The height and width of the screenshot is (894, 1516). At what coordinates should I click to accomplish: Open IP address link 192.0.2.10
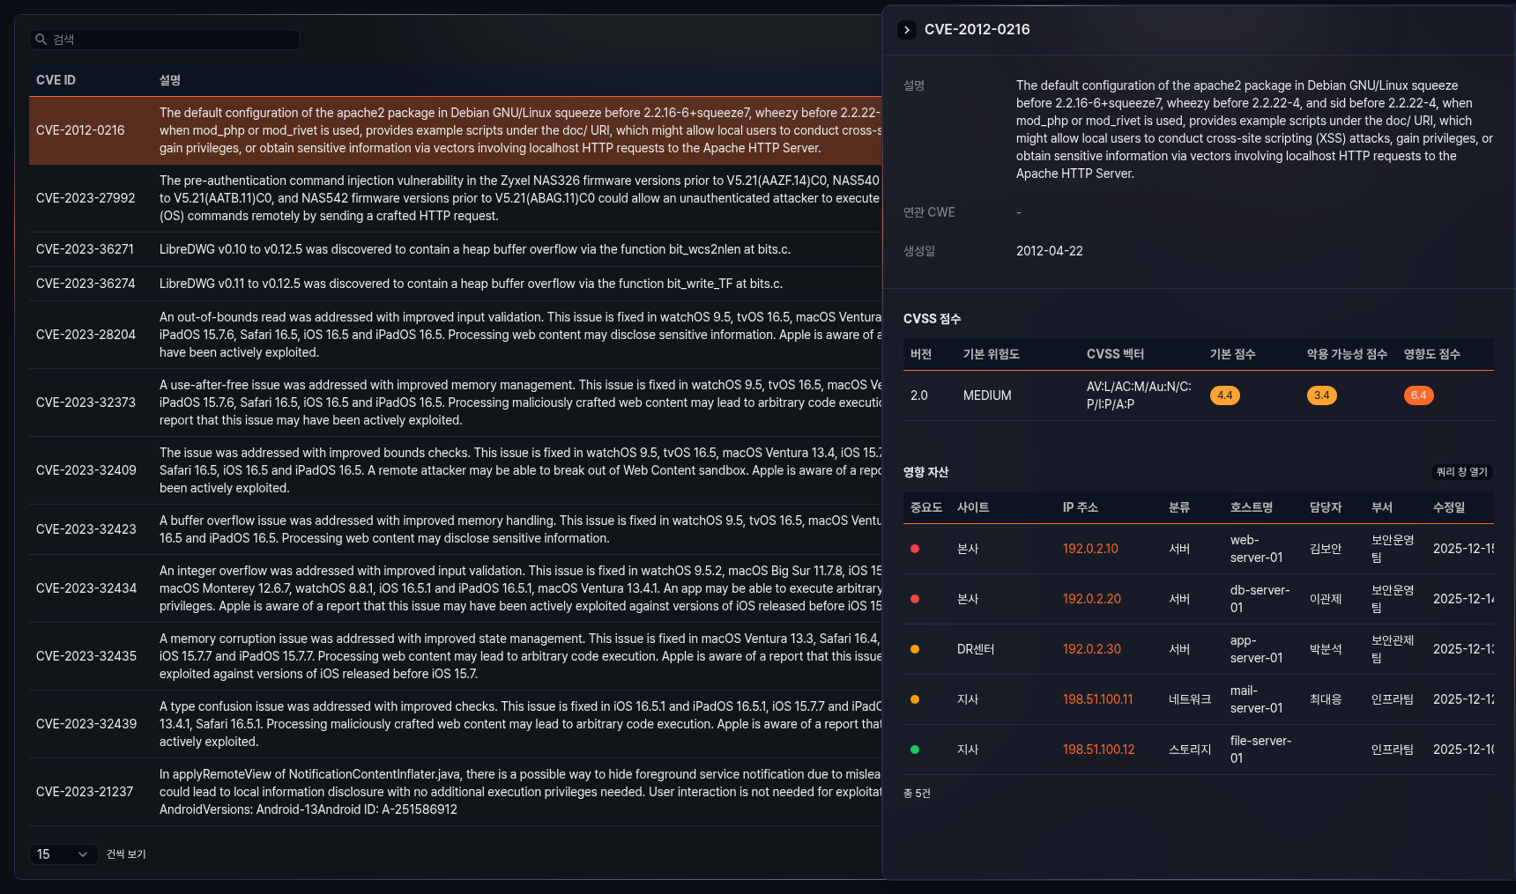click(x=1090, y=549)
